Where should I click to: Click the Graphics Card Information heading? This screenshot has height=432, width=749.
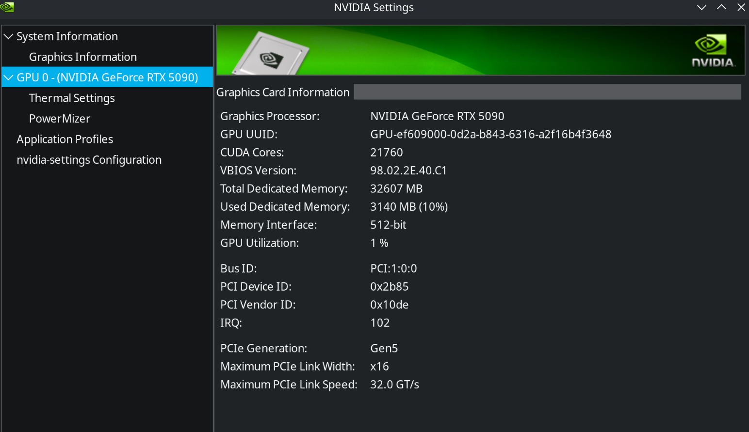[x=283, y=93]
